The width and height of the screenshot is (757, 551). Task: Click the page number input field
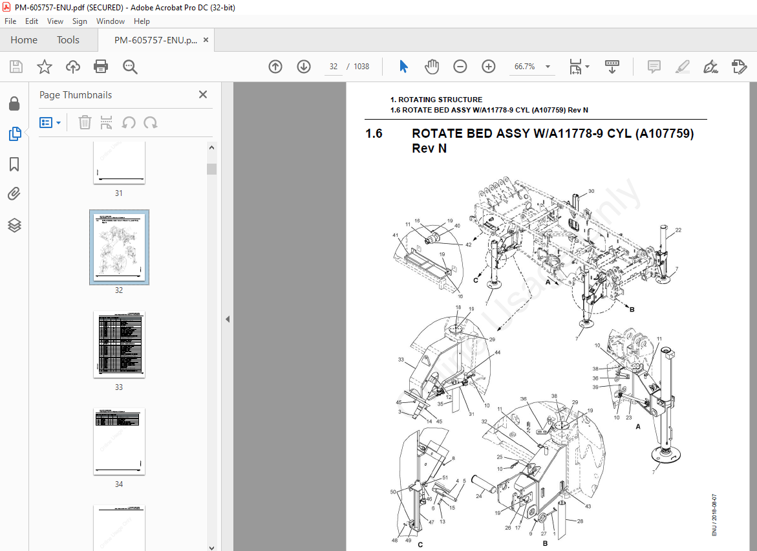pos(334,67)
